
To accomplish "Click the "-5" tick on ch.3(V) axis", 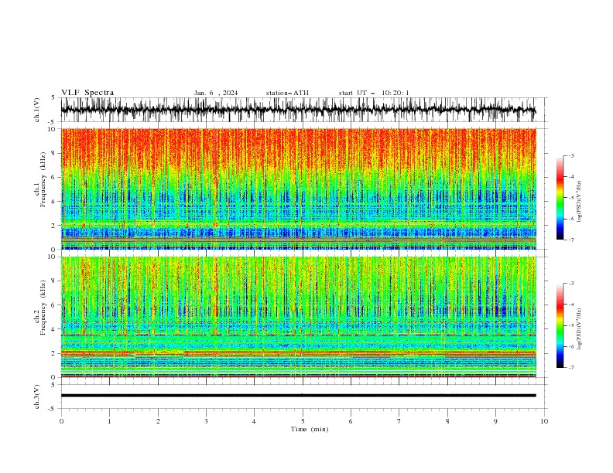I will click(x=53, y=409).
